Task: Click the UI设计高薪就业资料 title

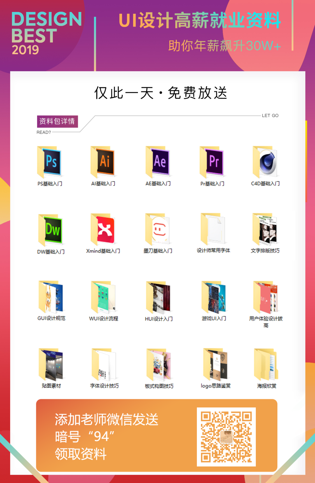Action: pos(200,20)
